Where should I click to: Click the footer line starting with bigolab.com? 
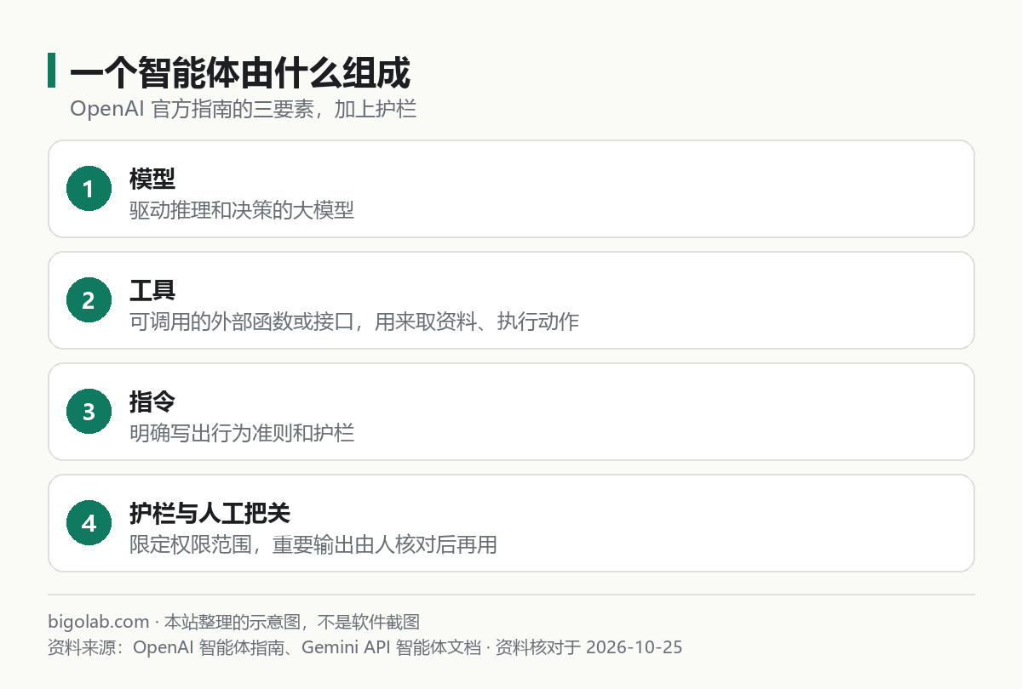tap(234, 622)
